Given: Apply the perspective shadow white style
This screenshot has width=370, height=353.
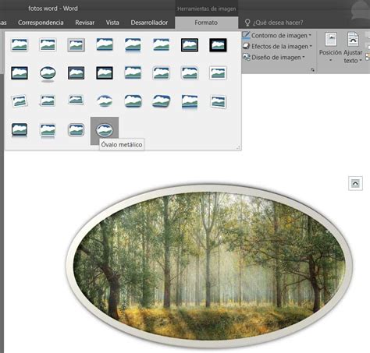Looking at the screenshot, I should click(48, 101).
